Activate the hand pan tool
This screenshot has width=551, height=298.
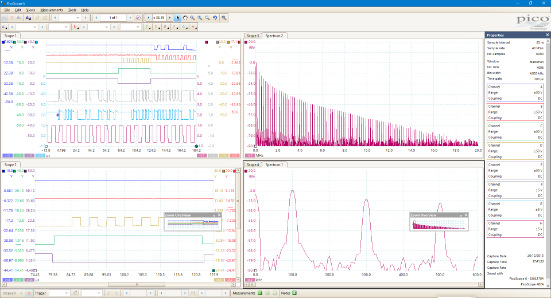tap(185, 18)
